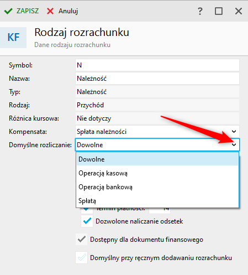Expand the Kompensata dropdown arrow
This screenshot has height=275, width=248.
[234, 132]
